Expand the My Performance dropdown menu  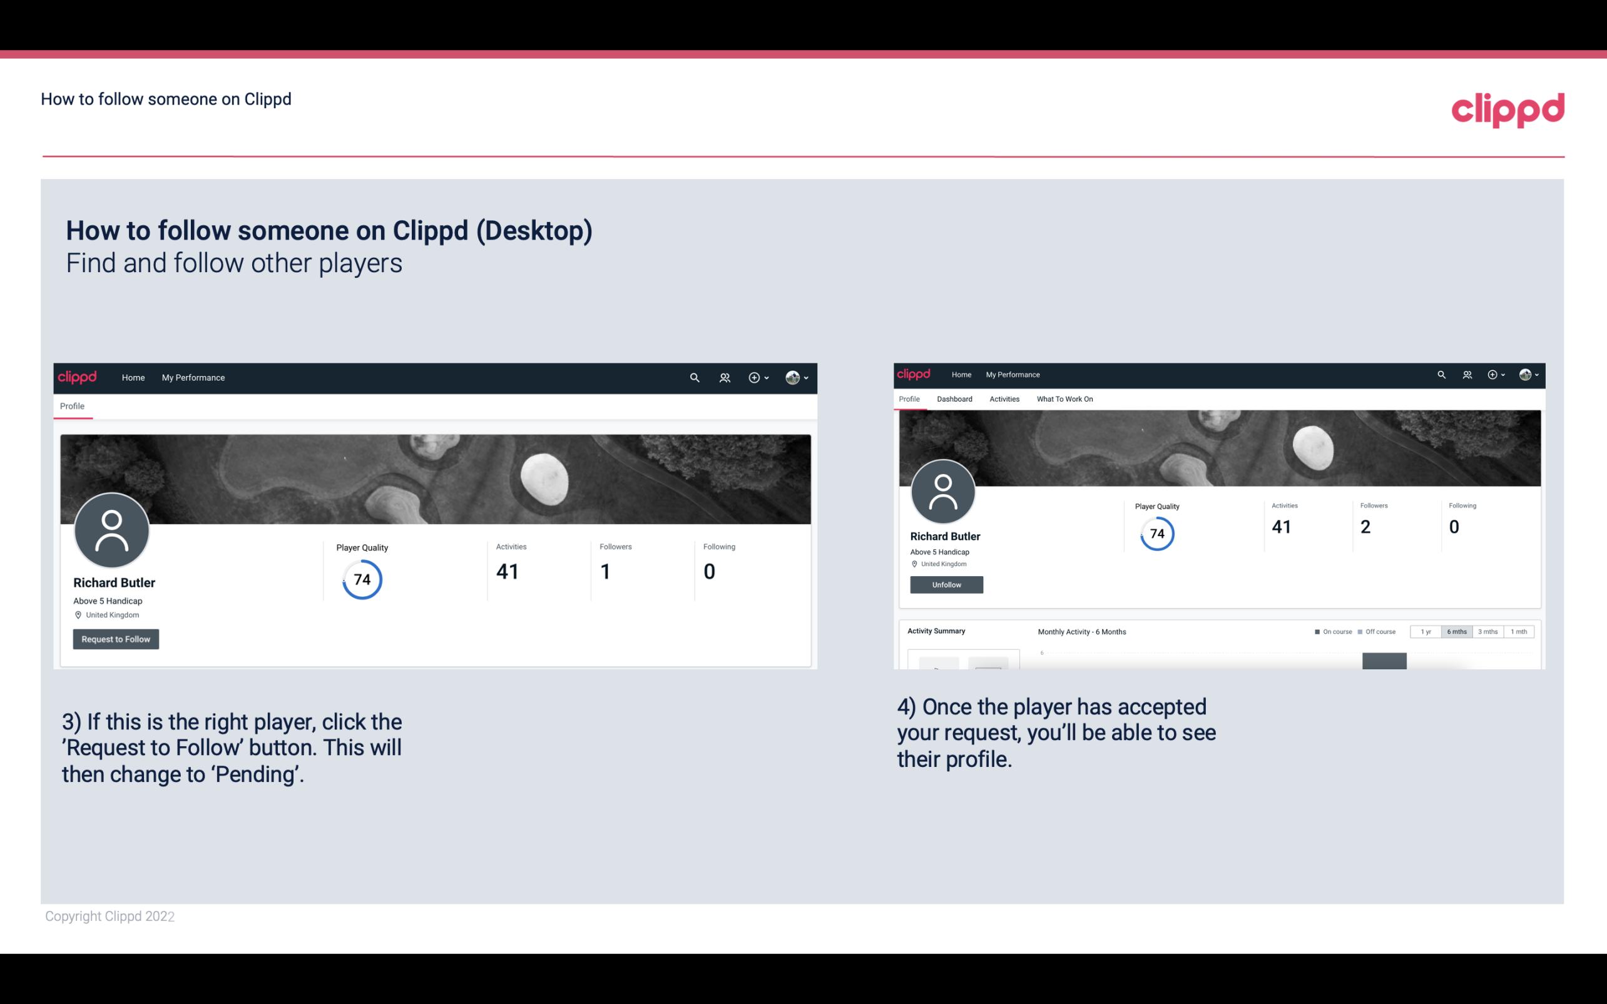[192, 377]
